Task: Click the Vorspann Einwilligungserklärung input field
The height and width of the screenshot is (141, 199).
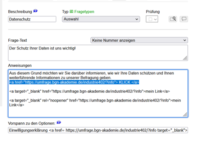Action: 98,130
